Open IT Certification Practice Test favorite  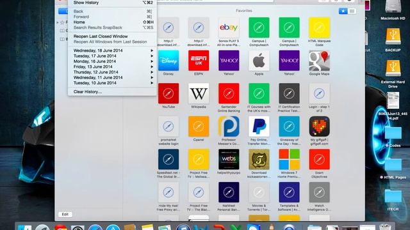pos(289,93)
